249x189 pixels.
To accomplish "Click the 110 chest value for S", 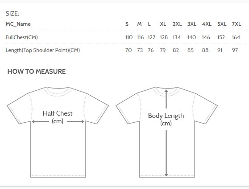I will coord(129,37).
